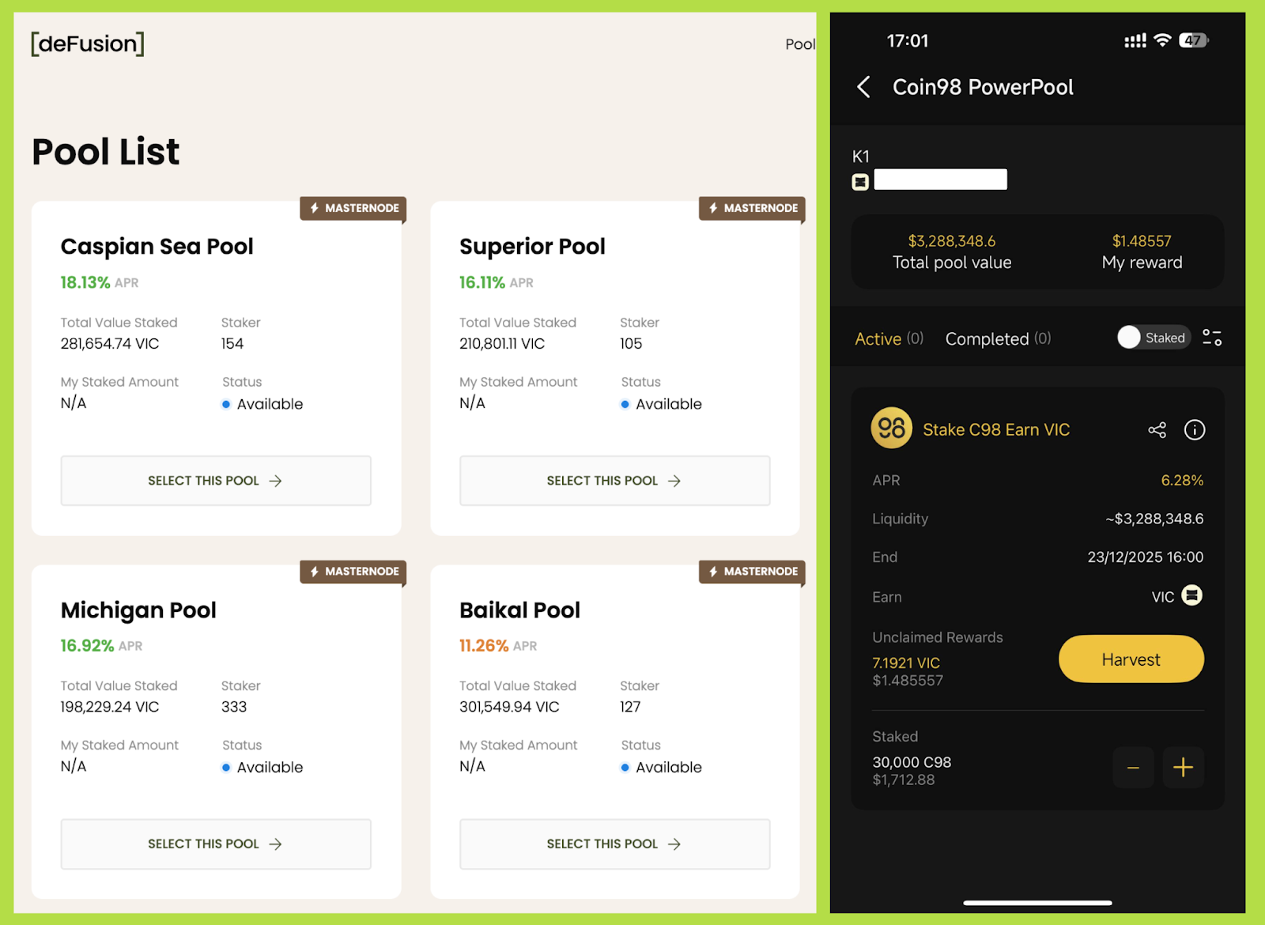Viewport: 1265px width, 925px height.
Task: Choose Select This Pool for Baikal Pool
Action: pos(614,844)
